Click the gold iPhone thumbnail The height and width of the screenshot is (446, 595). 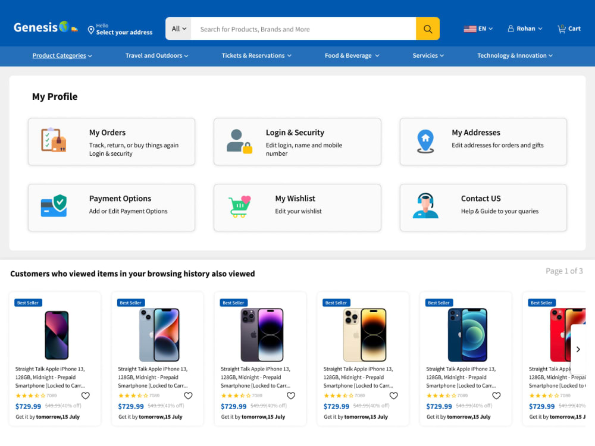coord(365,335)
